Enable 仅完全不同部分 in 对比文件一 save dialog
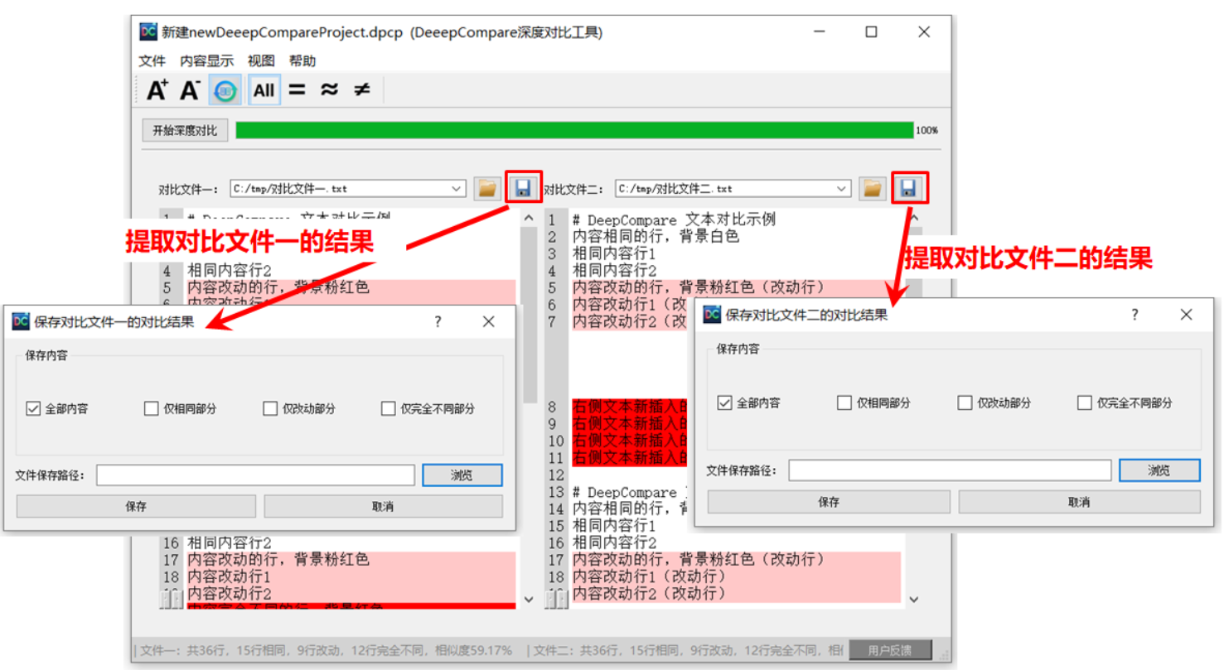Image resolution: width=1224 pixels, height=670 pixels. pos(388,408)
